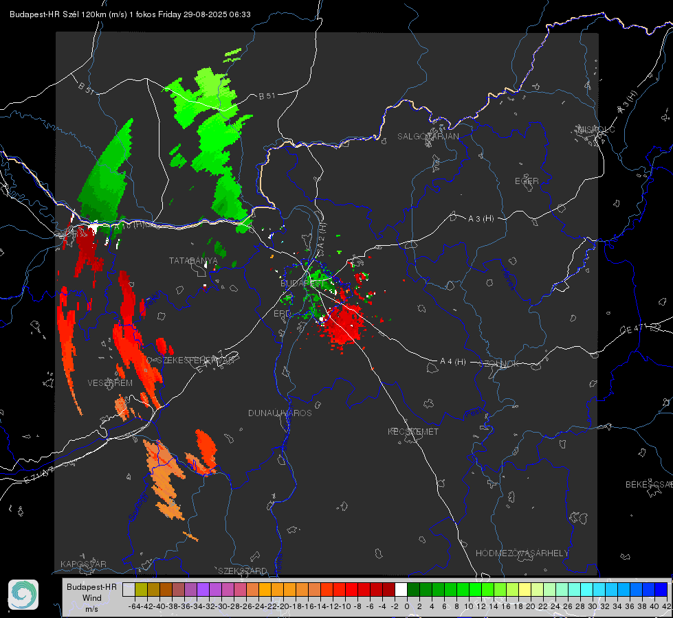Select the dark green swatch between 0 and 2
The height and width of the screenshot is (618, 673).
[413, 589]
